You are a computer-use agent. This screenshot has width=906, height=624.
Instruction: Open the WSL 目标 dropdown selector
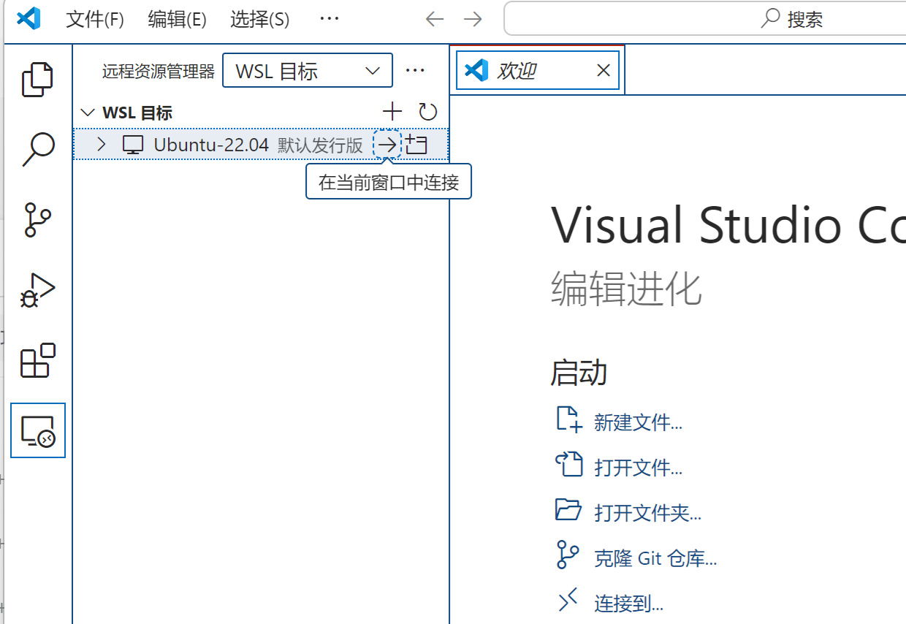(308, 71)
